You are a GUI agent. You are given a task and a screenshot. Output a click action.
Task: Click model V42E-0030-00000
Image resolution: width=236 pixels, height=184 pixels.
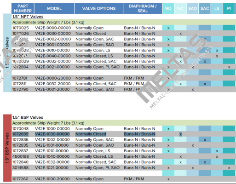(x=53, y=34)
